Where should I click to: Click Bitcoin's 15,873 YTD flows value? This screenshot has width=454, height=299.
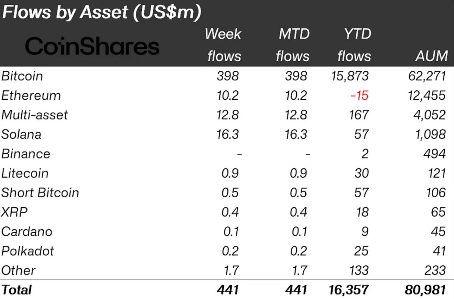point(350,76)
